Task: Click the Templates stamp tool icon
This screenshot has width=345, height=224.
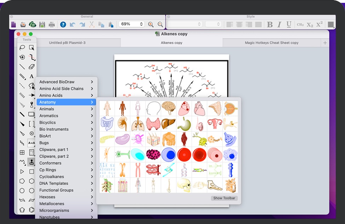Action: click(31, 162)
